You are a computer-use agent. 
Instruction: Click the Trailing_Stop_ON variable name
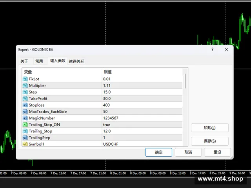point(44,125)
